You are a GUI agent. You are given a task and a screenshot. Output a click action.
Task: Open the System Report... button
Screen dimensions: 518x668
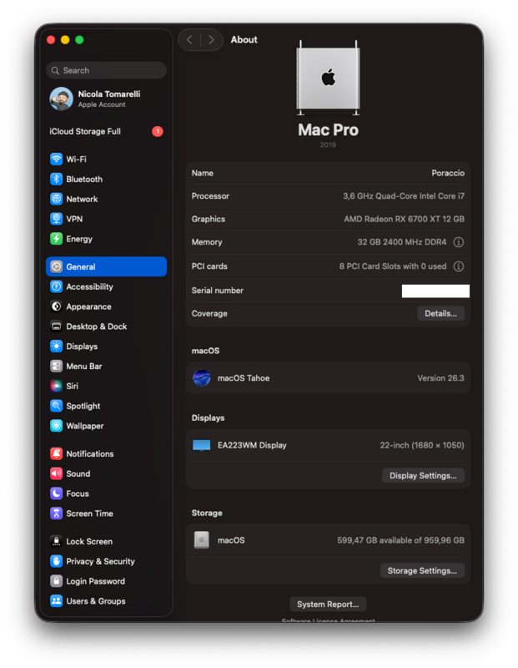coord(328,604)
